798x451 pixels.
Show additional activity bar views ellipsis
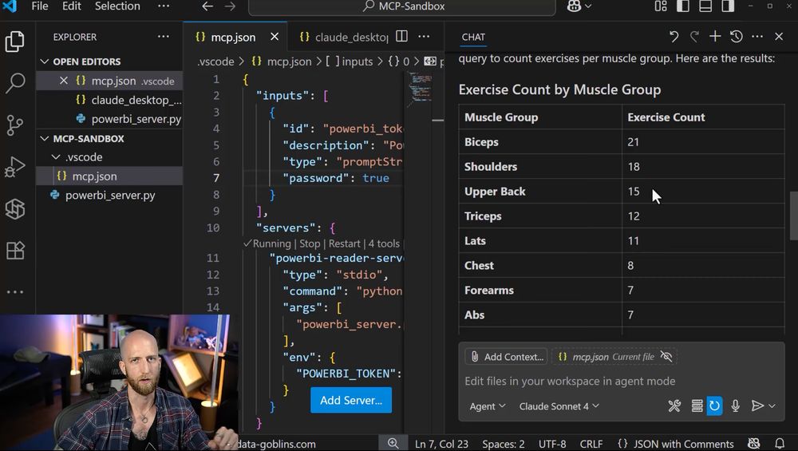tap(14, 291)
